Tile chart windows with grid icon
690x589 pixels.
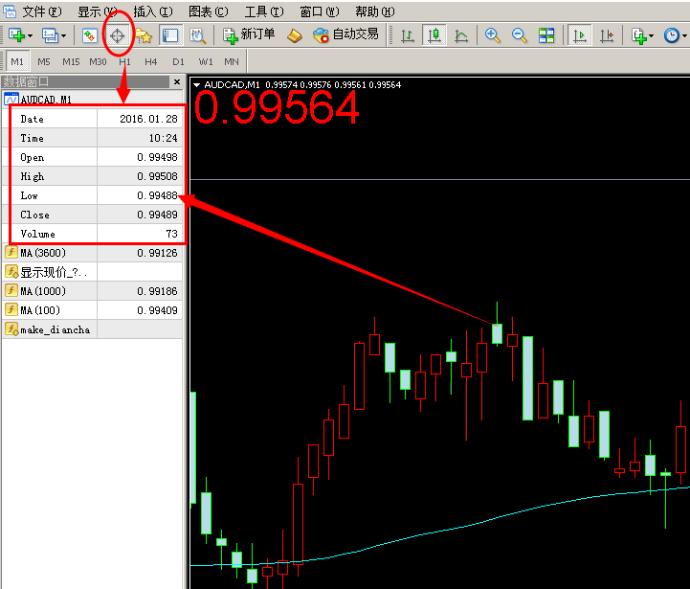(546, 35)
